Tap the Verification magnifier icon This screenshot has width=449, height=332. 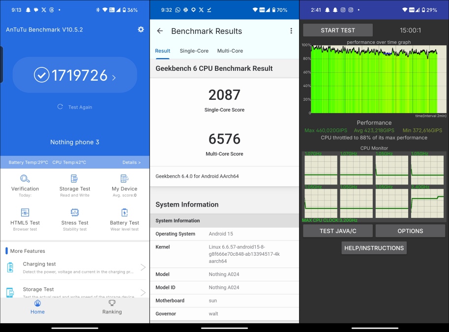click(25, 179)
